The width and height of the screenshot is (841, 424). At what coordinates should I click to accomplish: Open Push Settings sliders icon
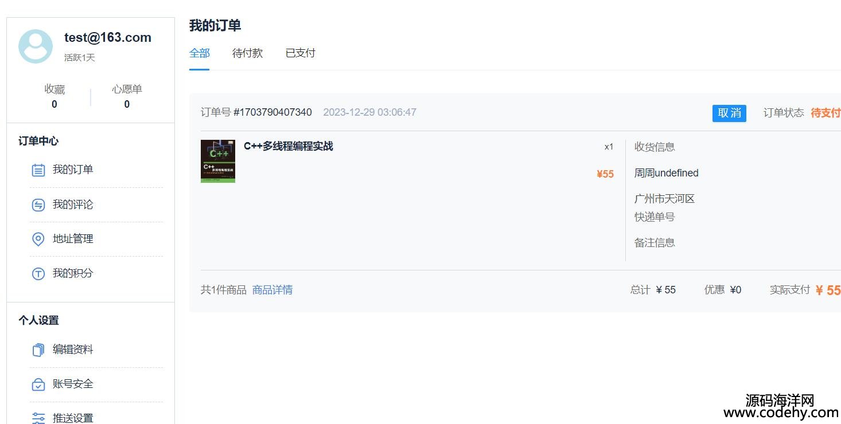click(38, 418)
